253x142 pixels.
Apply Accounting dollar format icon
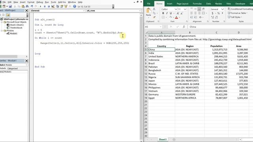[213, 13]
